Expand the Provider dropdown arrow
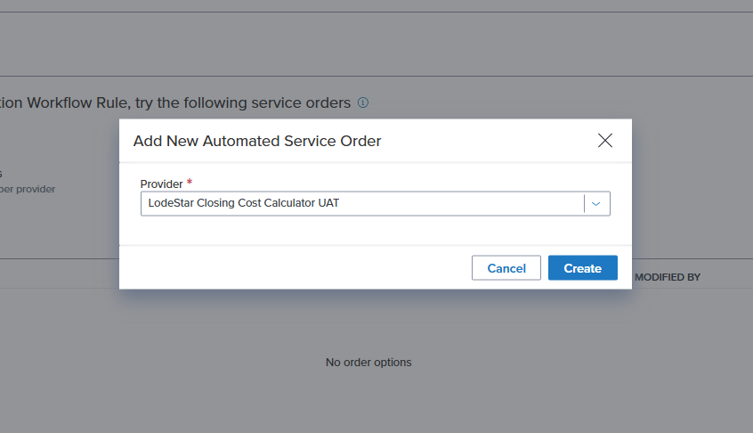This screenshot has height=433, width=753. [596, 204]
